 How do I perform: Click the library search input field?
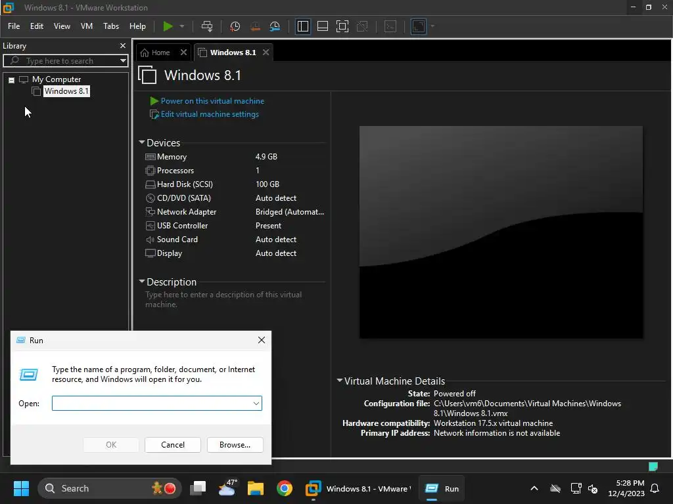coord(64,61)
